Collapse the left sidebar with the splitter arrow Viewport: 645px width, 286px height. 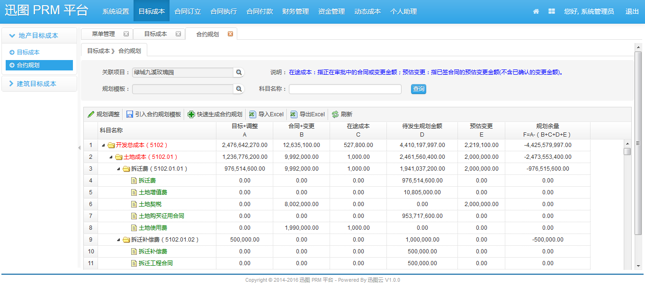pos(79,148)
